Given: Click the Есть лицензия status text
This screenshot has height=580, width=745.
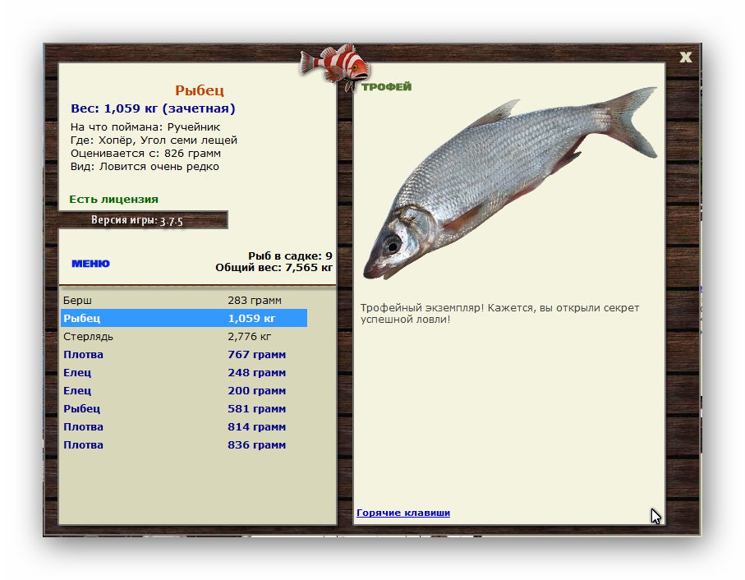Looking at the screenshot, I should click(x=113, y=199).
